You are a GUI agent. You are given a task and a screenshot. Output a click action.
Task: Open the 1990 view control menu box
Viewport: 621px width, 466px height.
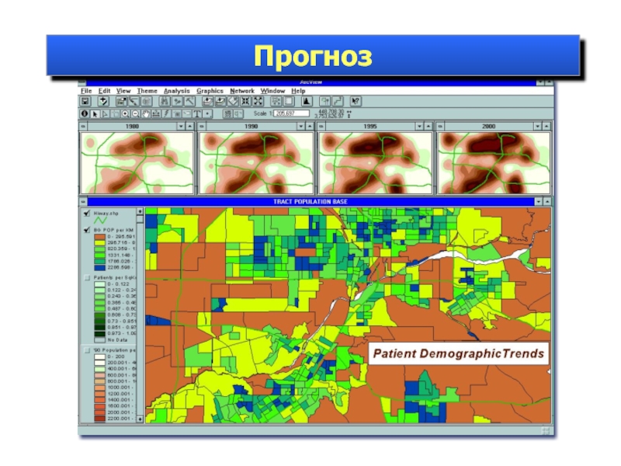click(202, 127)
